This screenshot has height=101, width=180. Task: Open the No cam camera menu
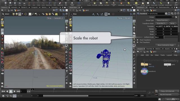[128, 18]
